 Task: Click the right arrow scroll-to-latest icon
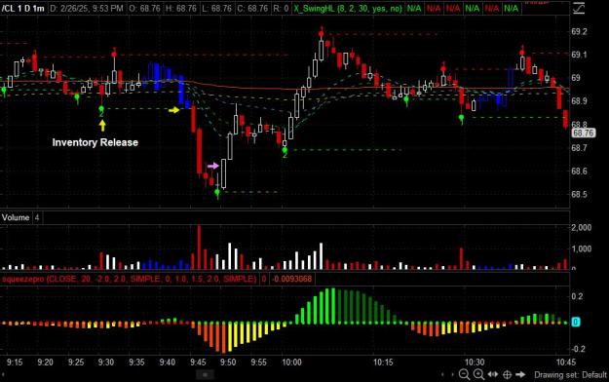pos(520,374)
